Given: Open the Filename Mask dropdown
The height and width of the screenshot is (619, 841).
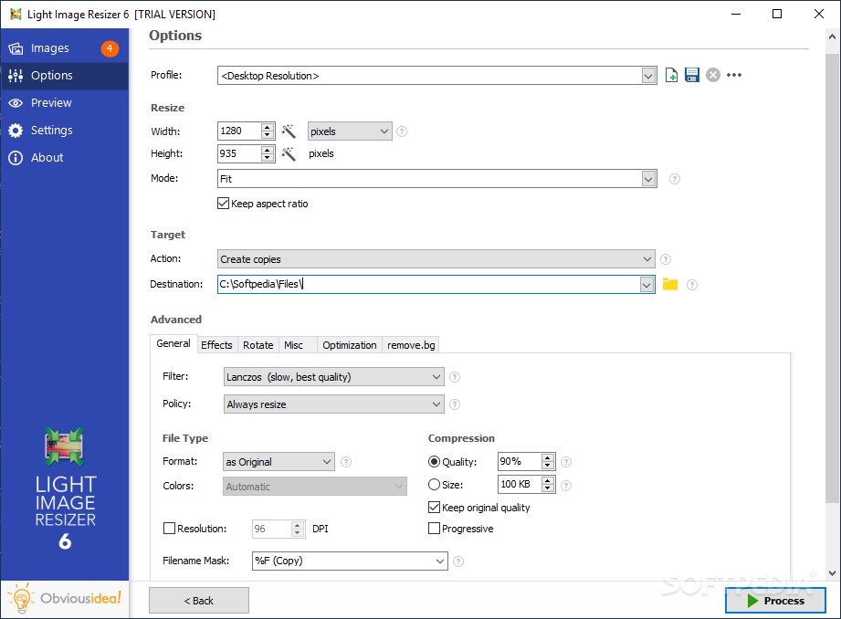Looking at the screenshot, I should [350, 561].
